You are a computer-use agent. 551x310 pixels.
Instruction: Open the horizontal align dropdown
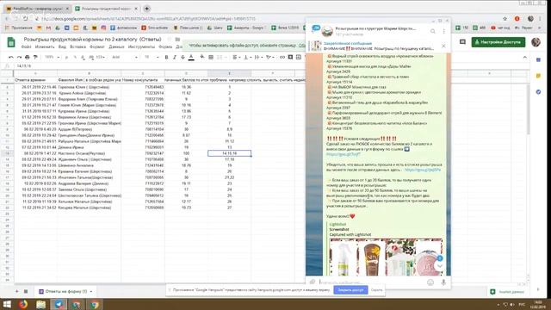click(x=236, y=58)
